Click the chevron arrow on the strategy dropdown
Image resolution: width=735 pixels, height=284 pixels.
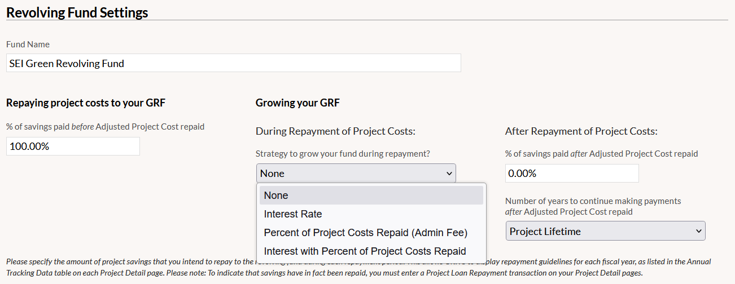tap(449, 174)
